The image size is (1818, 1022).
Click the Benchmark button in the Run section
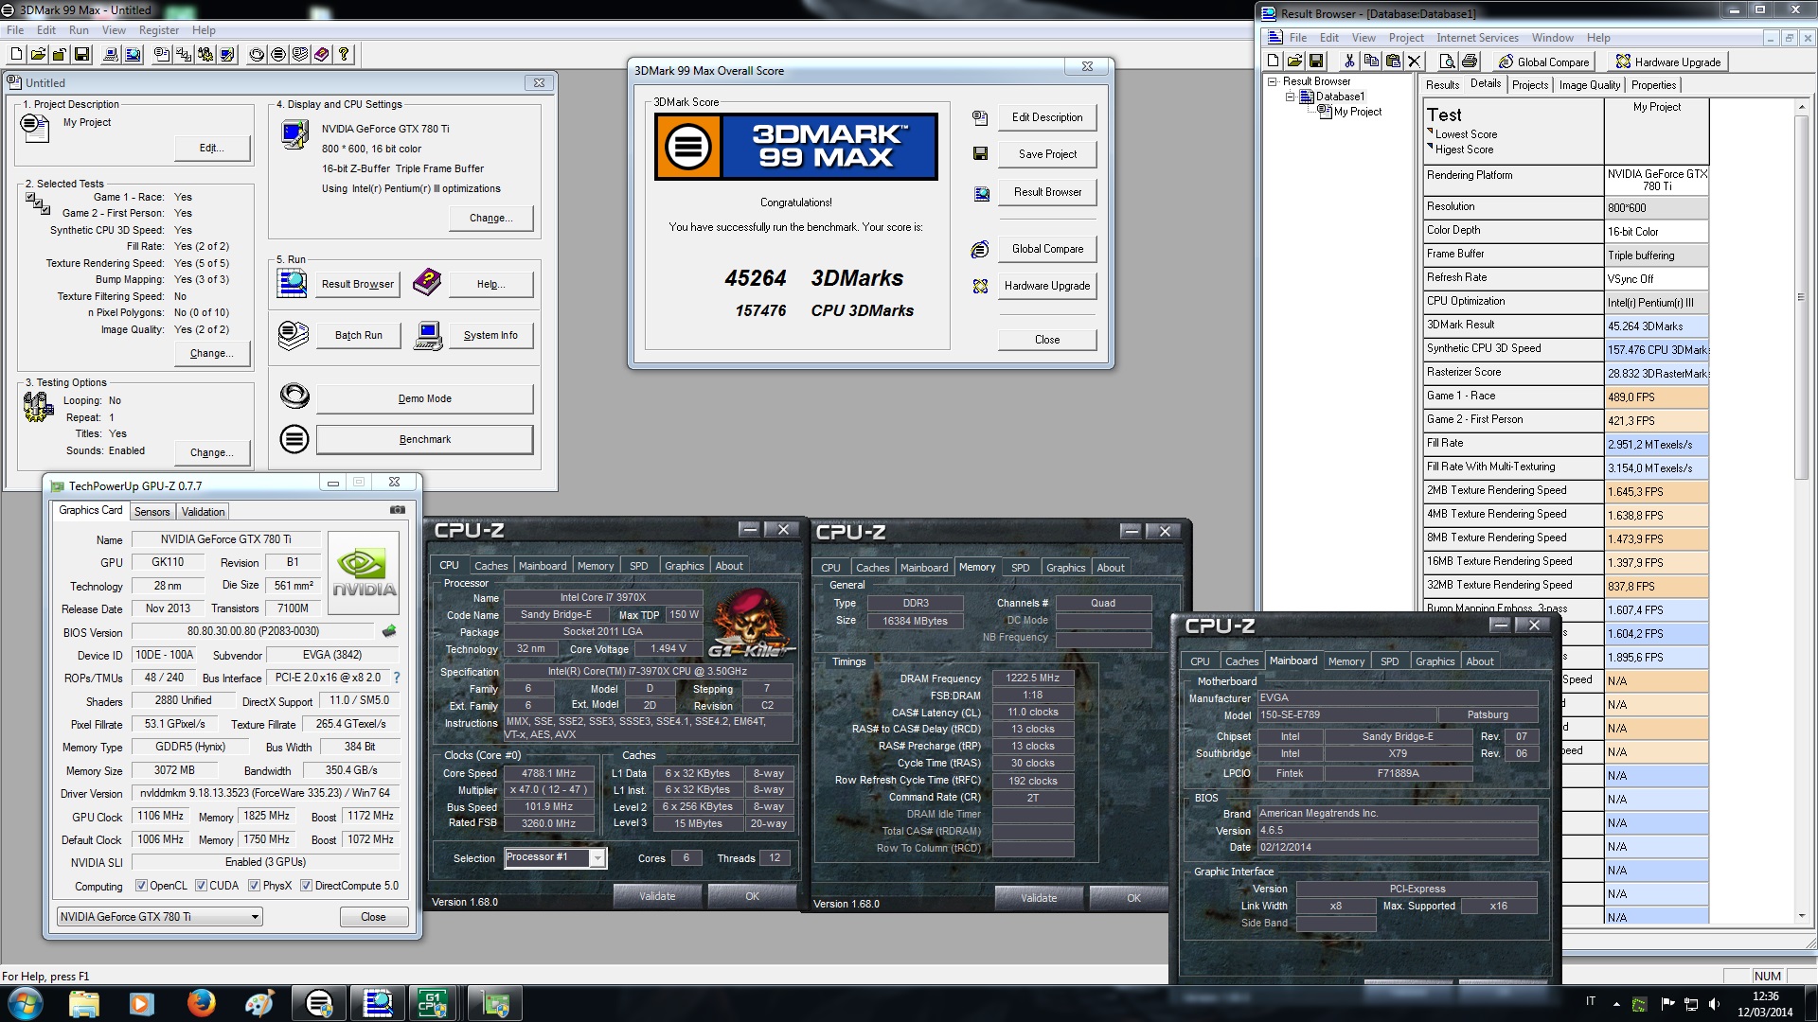(424, 439)
